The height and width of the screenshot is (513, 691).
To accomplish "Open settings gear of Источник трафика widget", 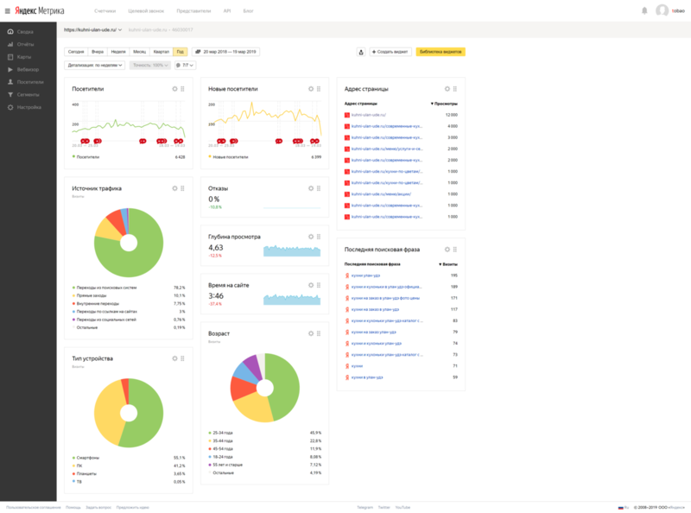I will (x=174, y=187).
